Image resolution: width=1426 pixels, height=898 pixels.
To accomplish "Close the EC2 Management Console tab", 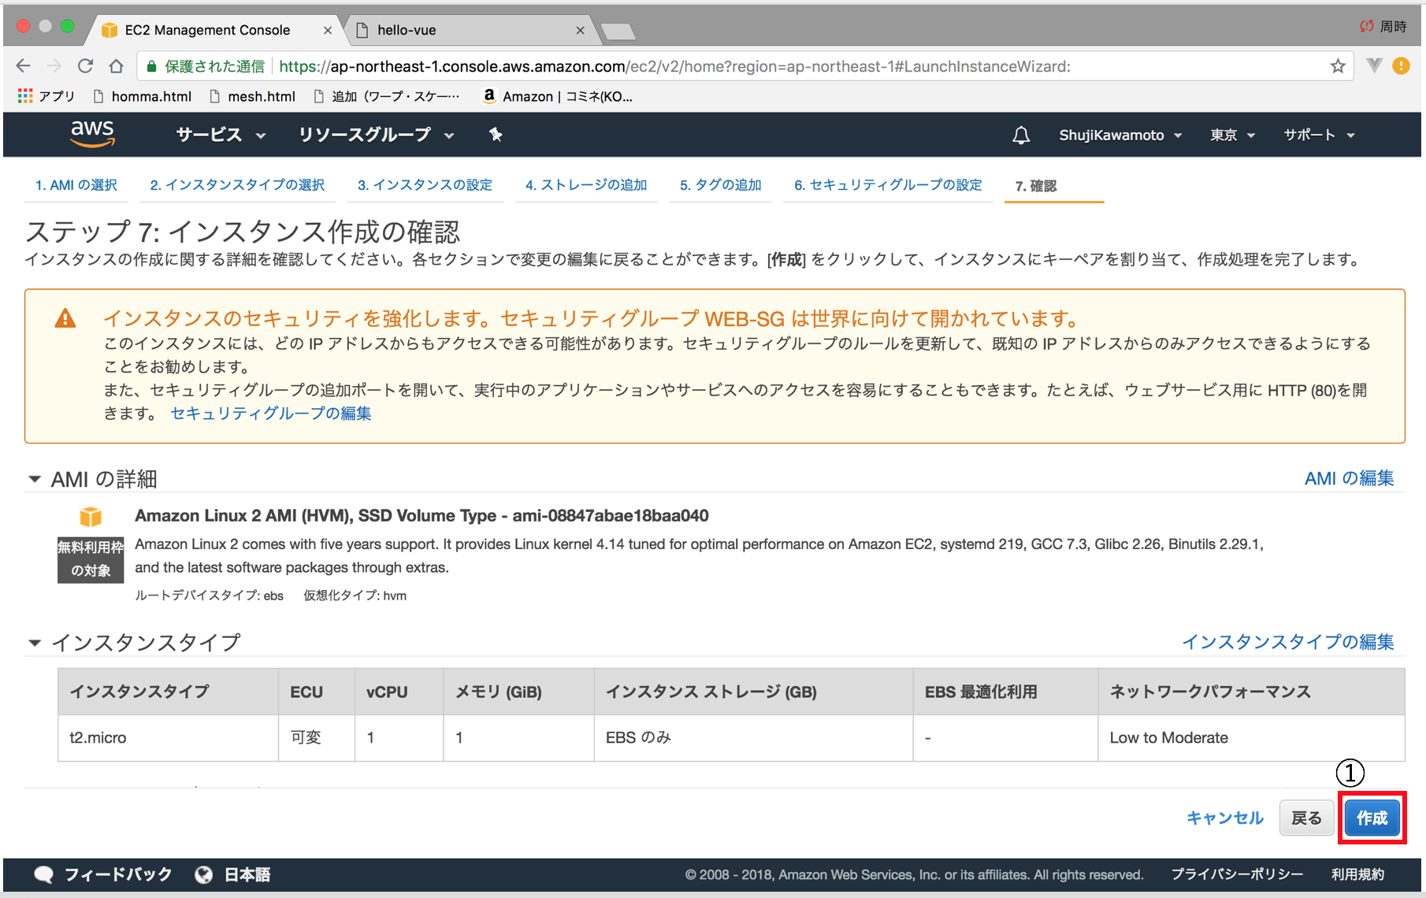I will point(328,30).
